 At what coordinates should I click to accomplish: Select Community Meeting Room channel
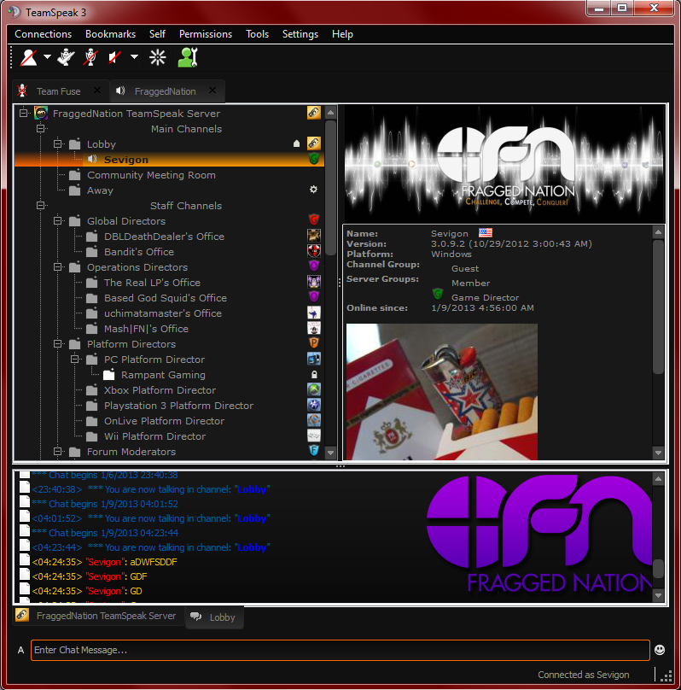click(x=151, y=175)
